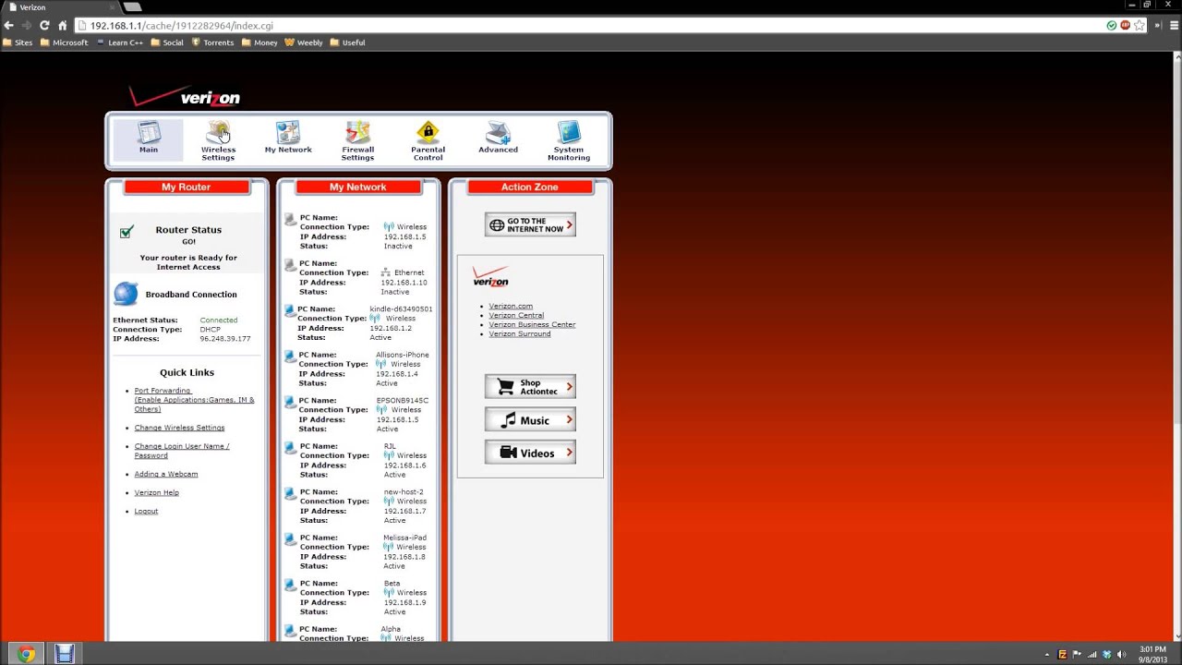
Task: Open the Port Forwarding quick link
Action: coord(194,400)
